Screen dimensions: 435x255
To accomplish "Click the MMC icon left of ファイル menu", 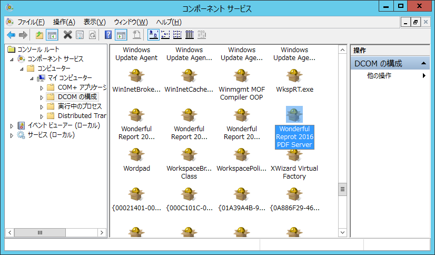I will coord(9,22).
